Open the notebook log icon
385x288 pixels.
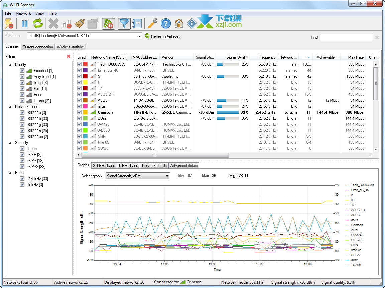click(x=137, y=24)
